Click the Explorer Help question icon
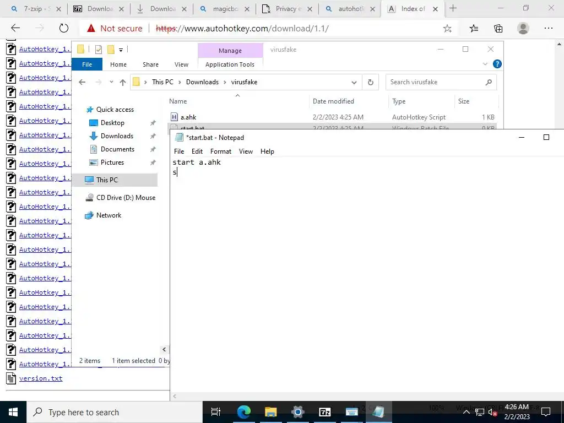 pyautogui.click(x=497, y=64)
